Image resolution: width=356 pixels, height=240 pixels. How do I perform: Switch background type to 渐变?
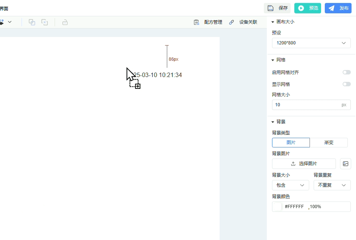tap(329, 143)
